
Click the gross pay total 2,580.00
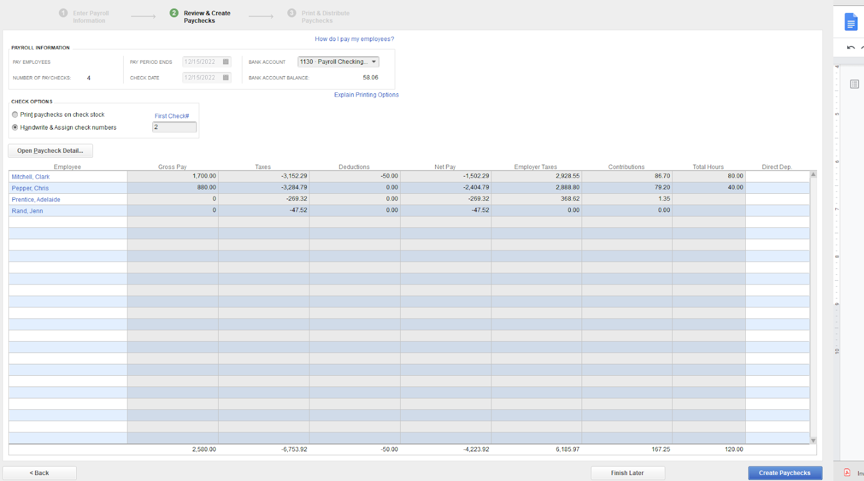pos(204,449)
